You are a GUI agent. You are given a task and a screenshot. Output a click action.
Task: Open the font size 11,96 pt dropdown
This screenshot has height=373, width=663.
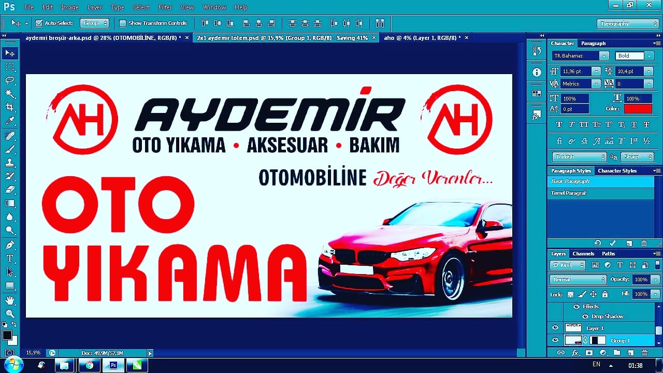click(x=597, y=71)
